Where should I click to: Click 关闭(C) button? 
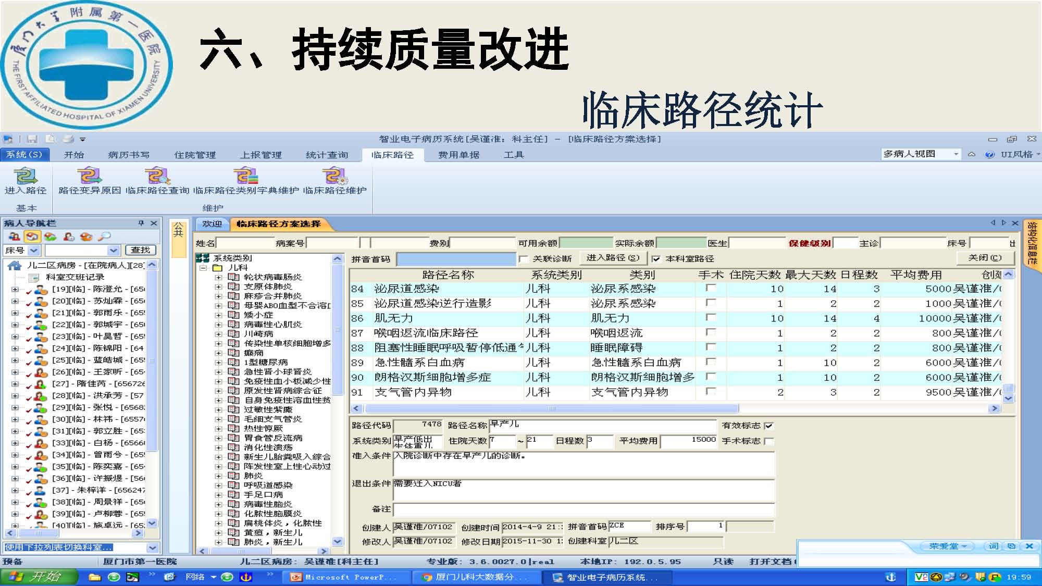[x=985, y=258]
